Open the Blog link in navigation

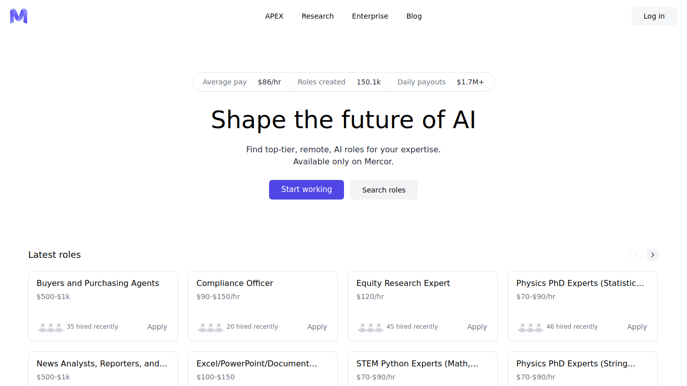[x=414, y=16]
